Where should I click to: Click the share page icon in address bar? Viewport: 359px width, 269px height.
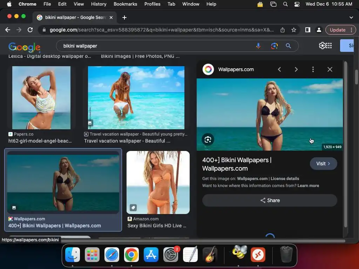coord(283,30)
